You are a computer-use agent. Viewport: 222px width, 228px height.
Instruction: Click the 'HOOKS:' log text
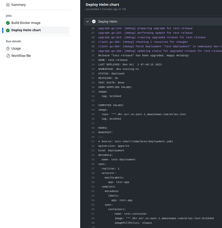point(103,128)
